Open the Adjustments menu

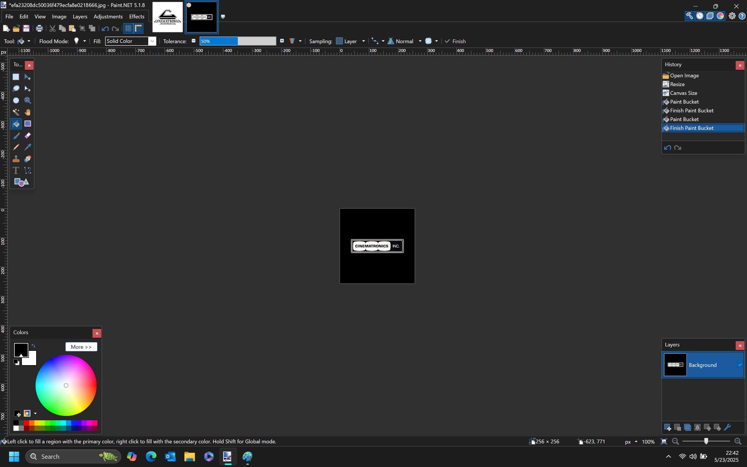[x=108, y=16]
